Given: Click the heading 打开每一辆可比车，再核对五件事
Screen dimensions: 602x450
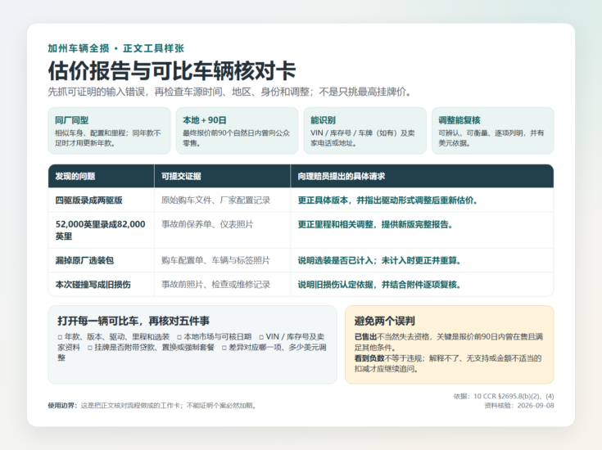Looking at the screenshot, I should point(134,321).
